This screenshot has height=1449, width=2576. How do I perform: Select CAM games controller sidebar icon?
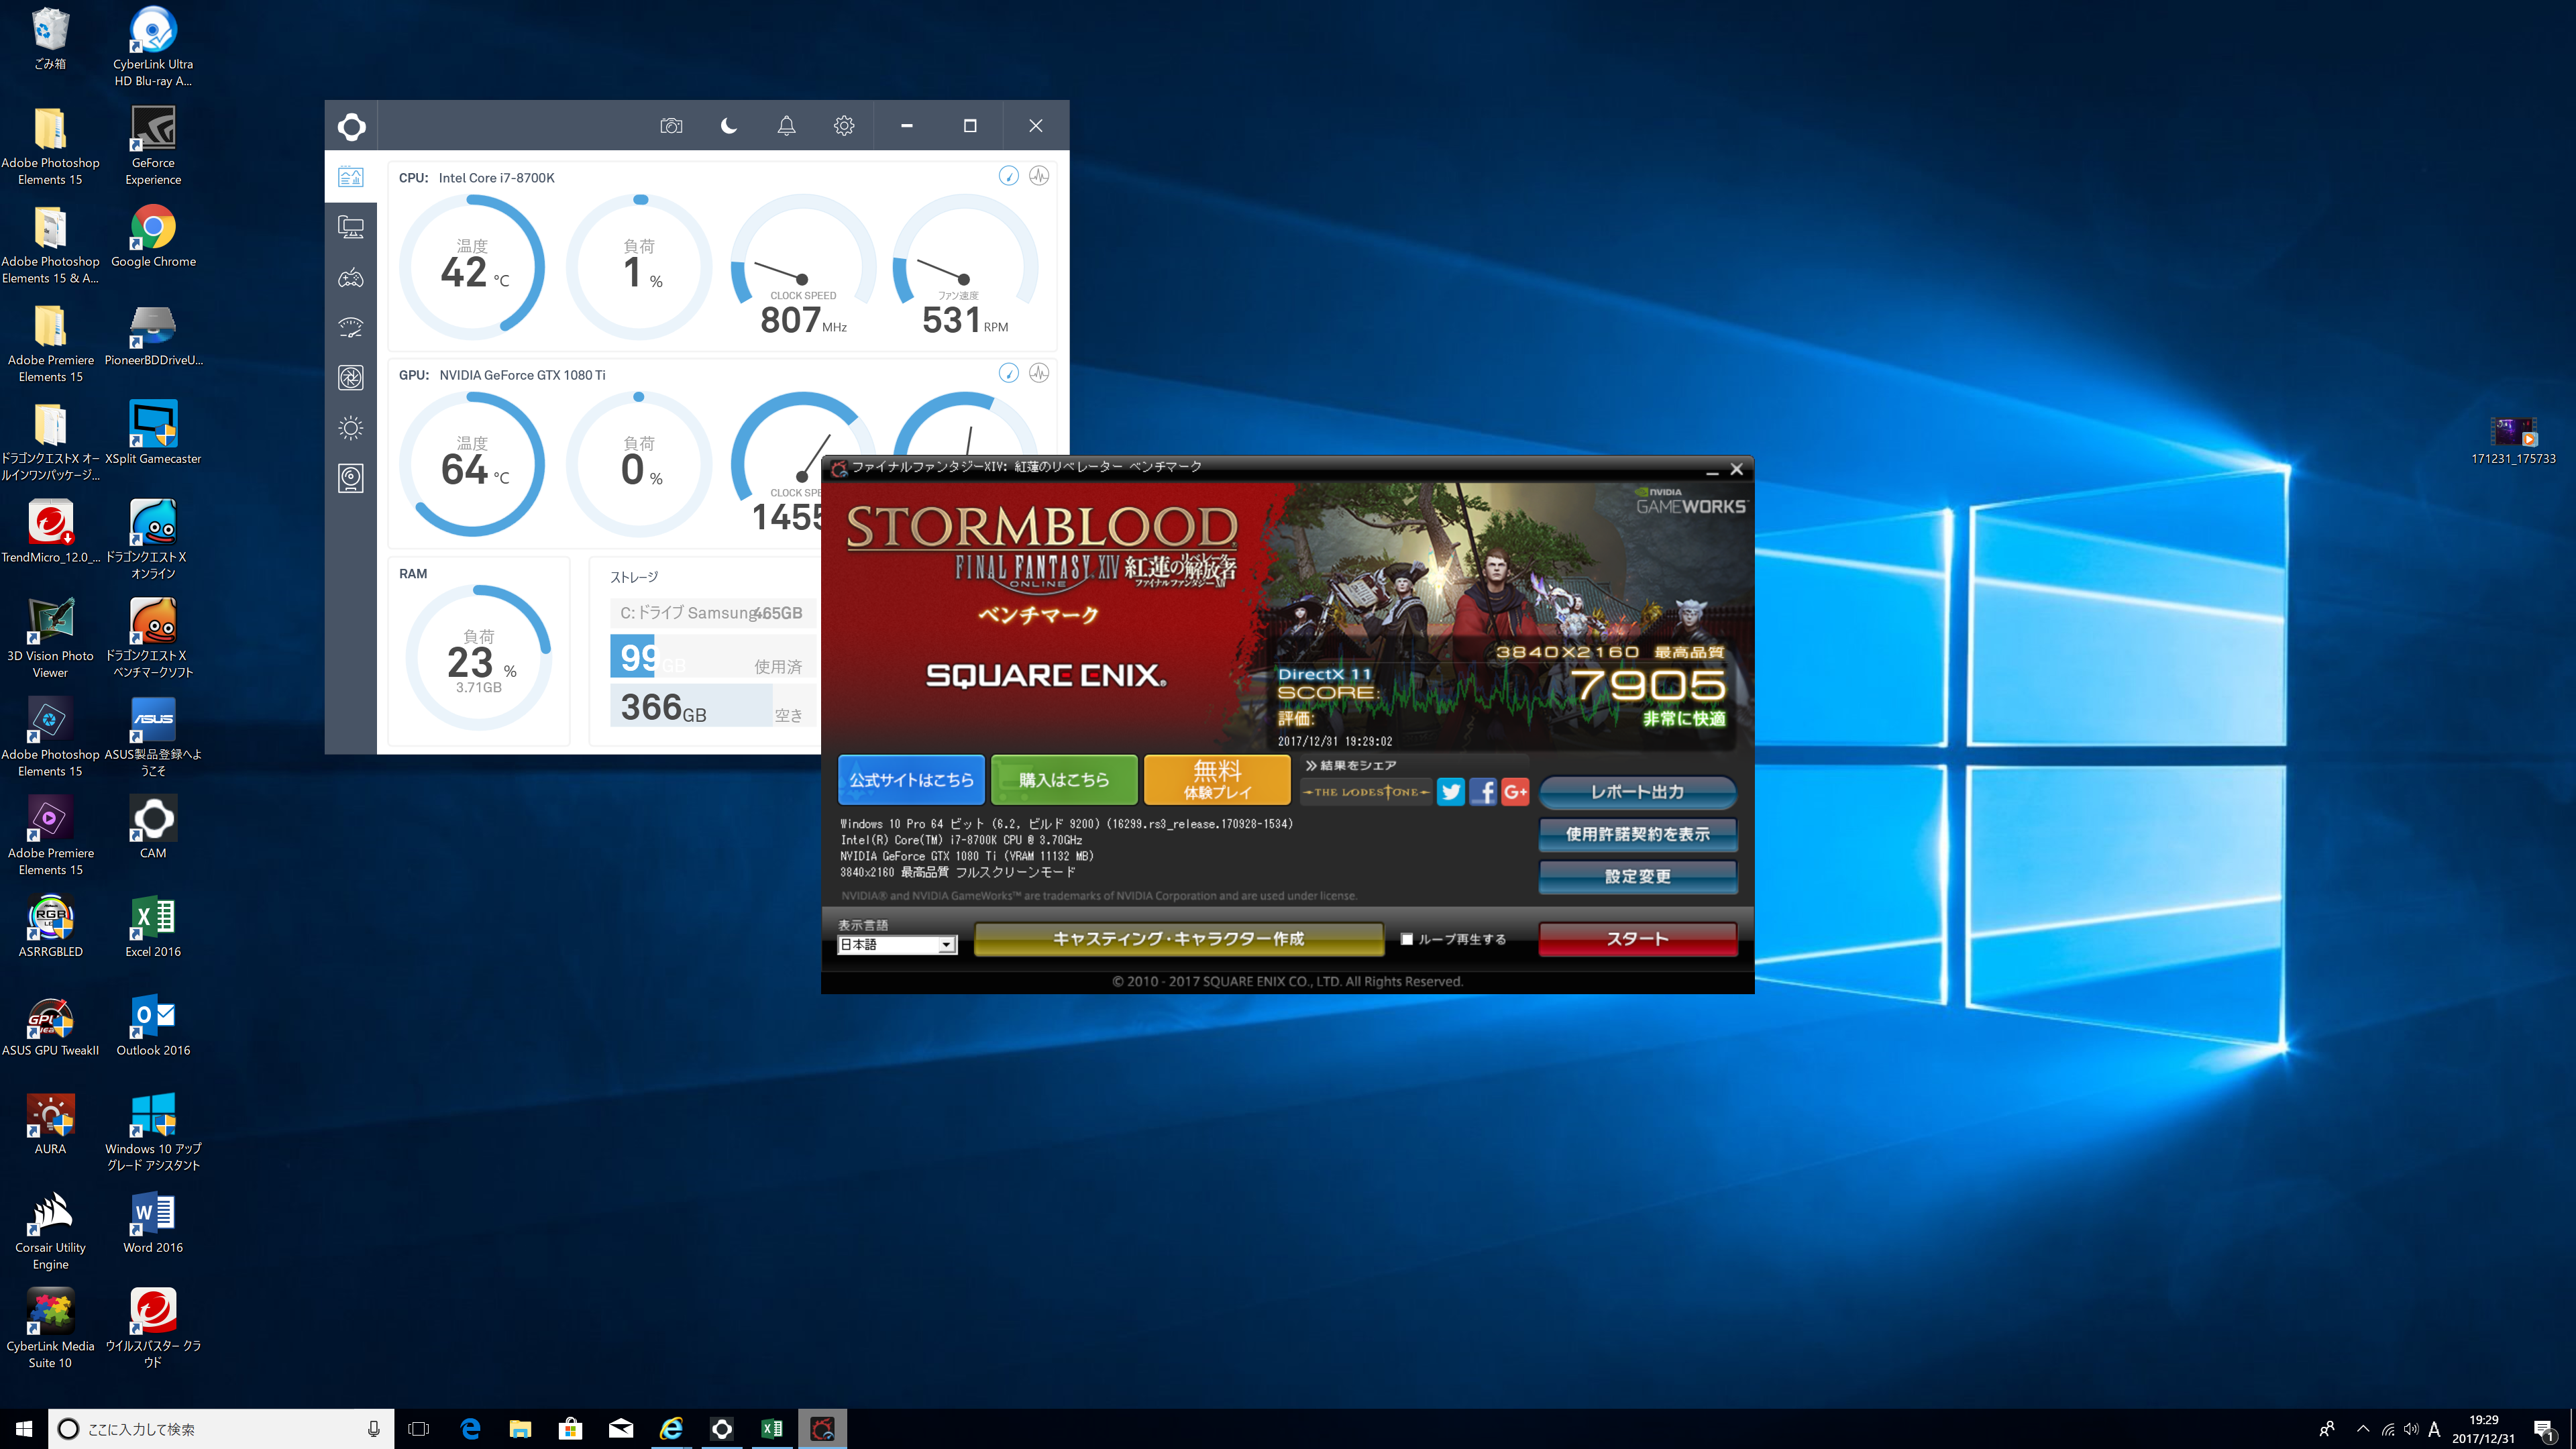(x=351, y=278)
